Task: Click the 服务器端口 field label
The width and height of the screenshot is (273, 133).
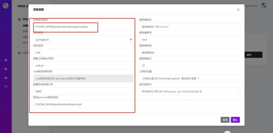Action: click(x=145, y=59)
